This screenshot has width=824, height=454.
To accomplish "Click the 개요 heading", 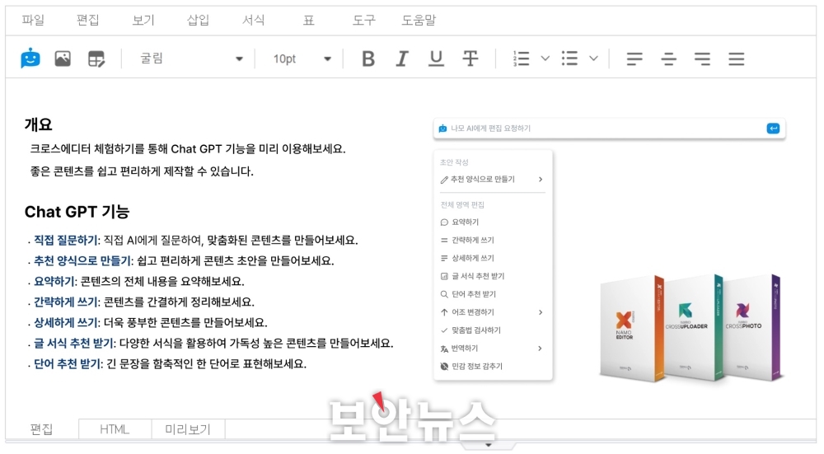I will (x=39, y=124).
